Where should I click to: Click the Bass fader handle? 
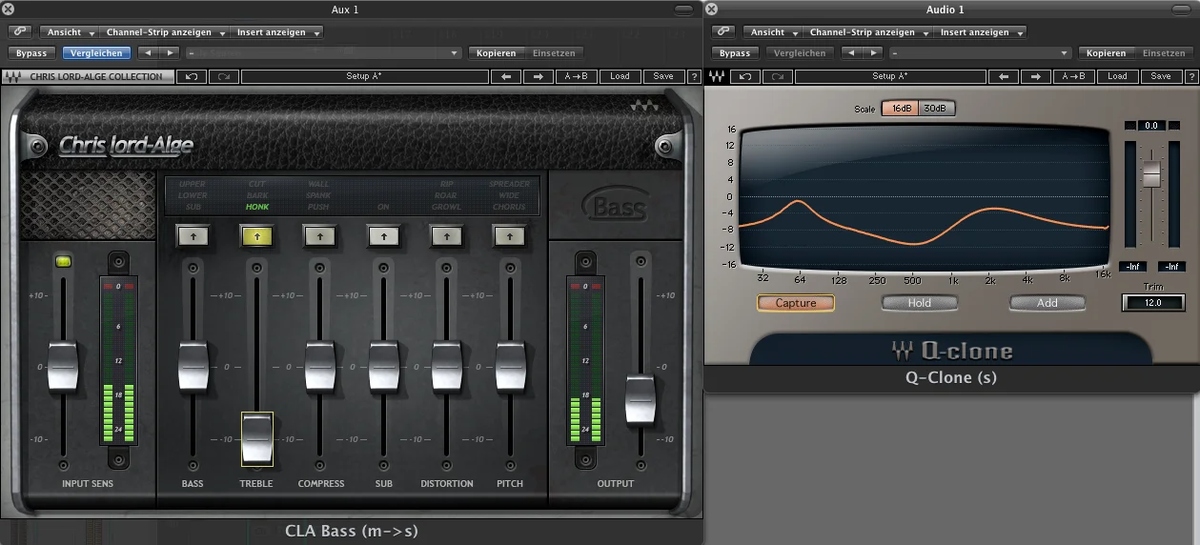193,366
